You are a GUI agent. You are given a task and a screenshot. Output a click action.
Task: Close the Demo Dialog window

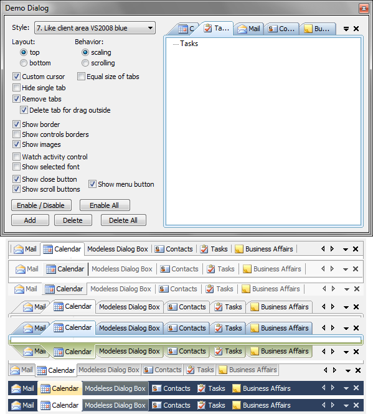364,9
